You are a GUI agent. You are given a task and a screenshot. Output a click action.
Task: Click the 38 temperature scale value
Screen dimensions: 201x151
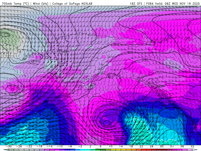coord(182,146)
